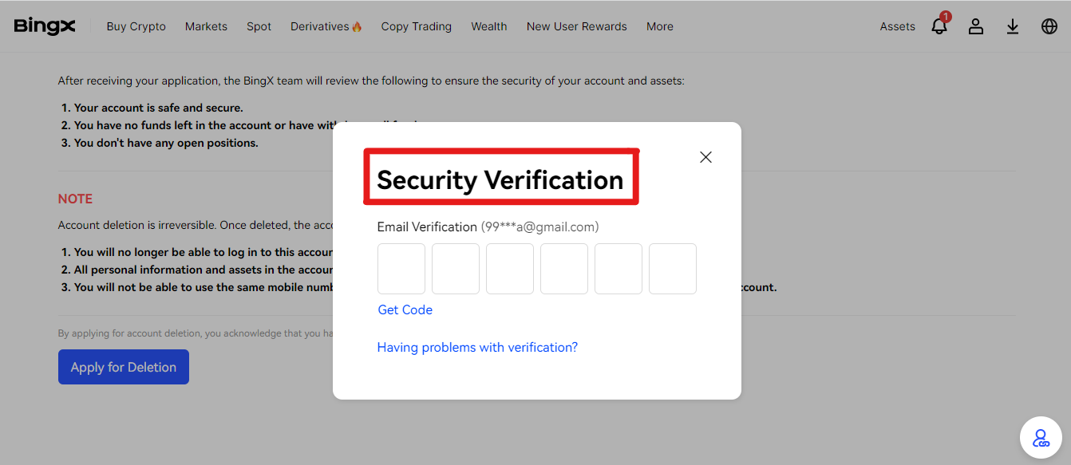Select New User Rewards in navigation
1071x465 pixels.
pyautogui.click(x=577, y=26)
